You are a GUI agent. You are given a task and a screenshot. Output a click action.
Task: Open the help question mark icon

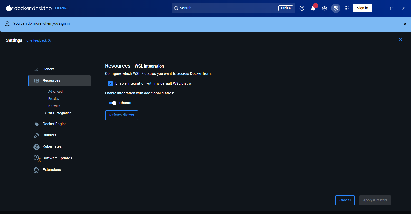point(302,8)
